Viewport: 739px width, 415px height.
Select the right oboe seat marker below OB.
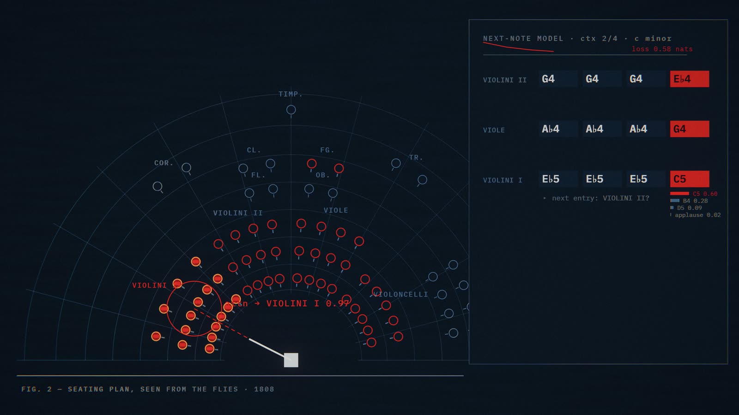pos(333,193)
